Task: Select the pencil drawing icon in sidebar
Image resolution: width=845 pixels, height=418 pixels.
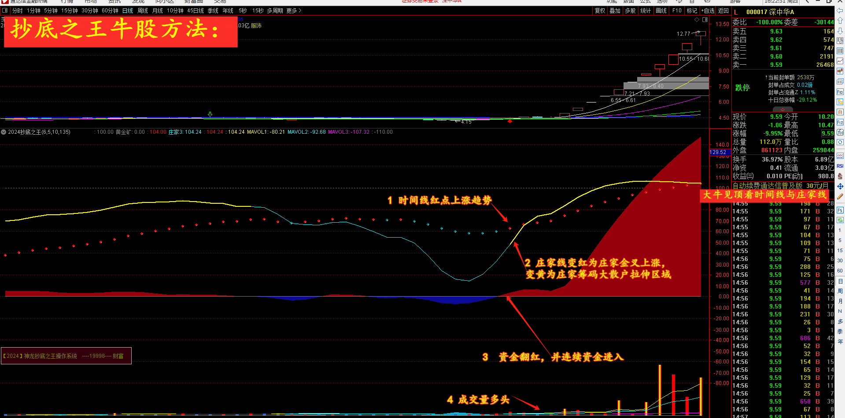Action: (x=840, y=197)
